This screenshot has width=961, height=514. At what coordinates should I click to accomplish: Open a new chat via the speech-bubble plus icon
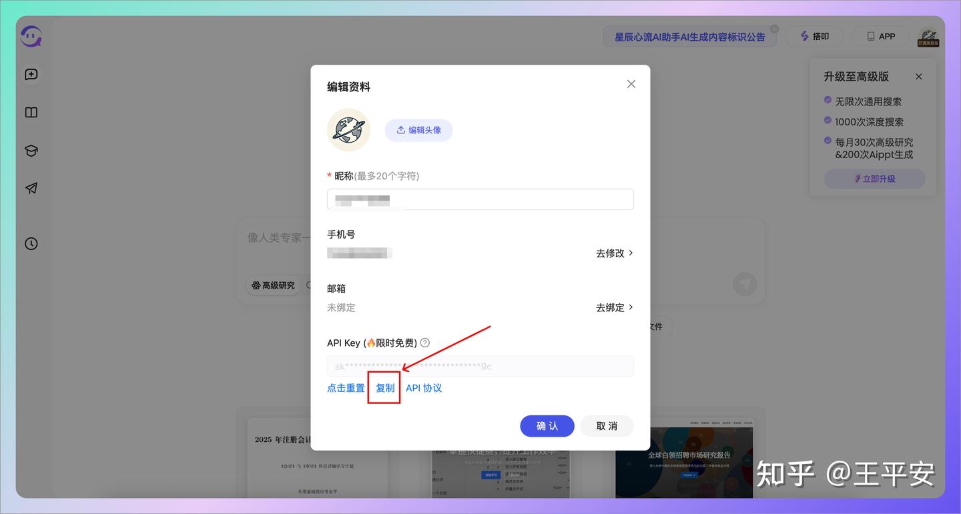click(31, 74)
